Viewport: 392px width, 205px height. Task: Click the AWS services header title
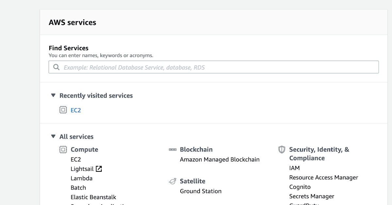[73, 22]
